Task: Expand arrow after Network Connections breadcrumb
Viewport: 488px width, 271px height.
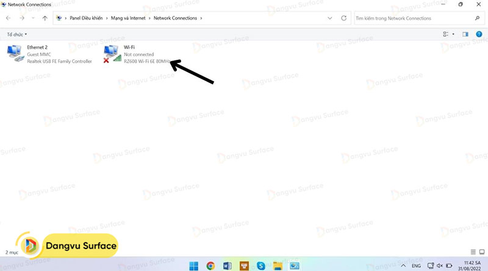Action: (x=201, y=18)
